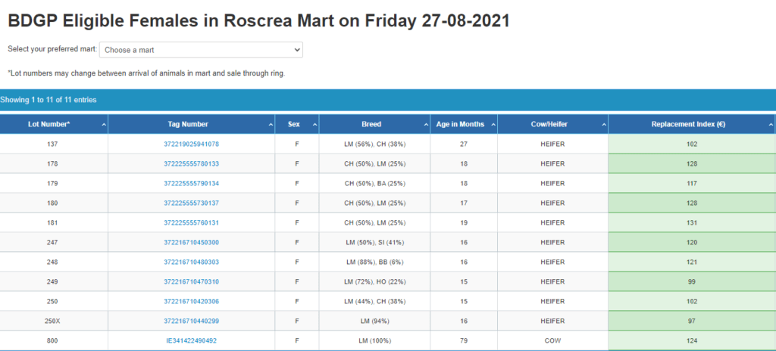Select lot number 137 cell
This screenshot has height=351, width=776.
coord(54,144)
